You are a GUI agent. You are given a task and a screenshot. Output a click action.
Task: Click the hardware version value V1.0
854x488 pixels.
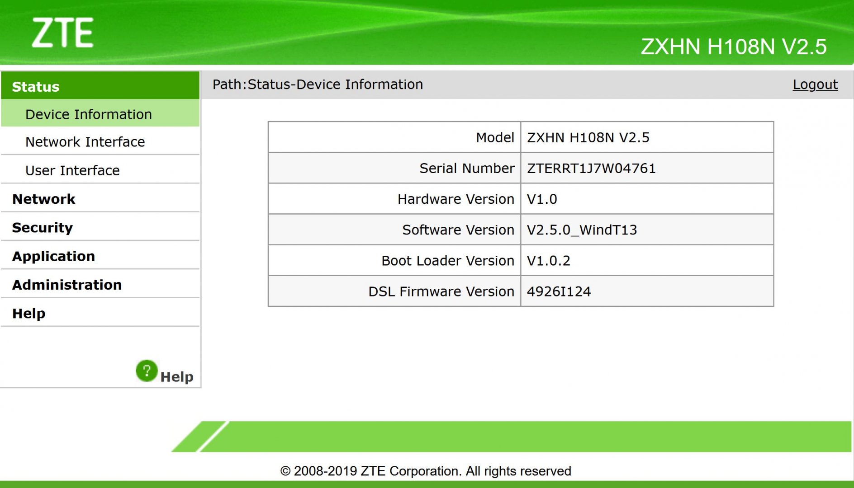pyautogui.click(x=542, y=199)
